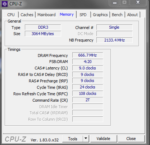
Task: Select the Mainboard tab
Action: 46,15
